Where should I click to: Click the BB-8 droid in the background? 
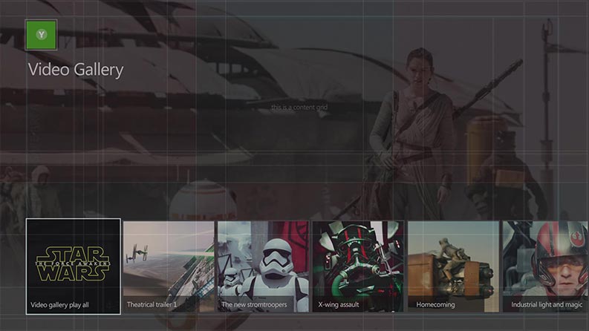(202, 200)
